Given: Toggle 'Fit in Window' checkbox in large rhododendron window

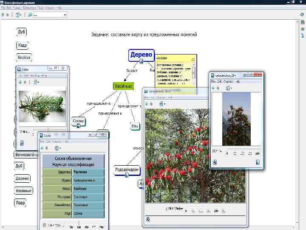Looking at the screenshot, I should [x=167, y=209].
